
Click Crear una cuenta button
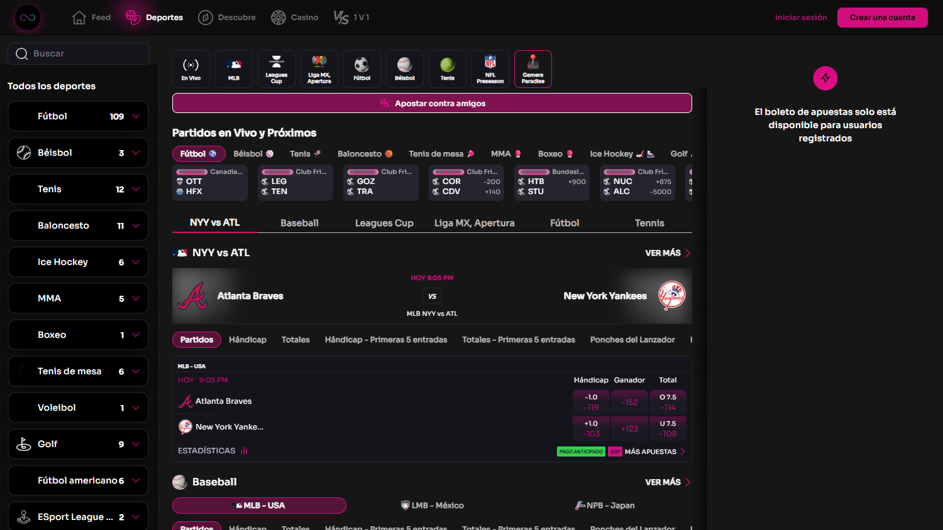(883, 18)
